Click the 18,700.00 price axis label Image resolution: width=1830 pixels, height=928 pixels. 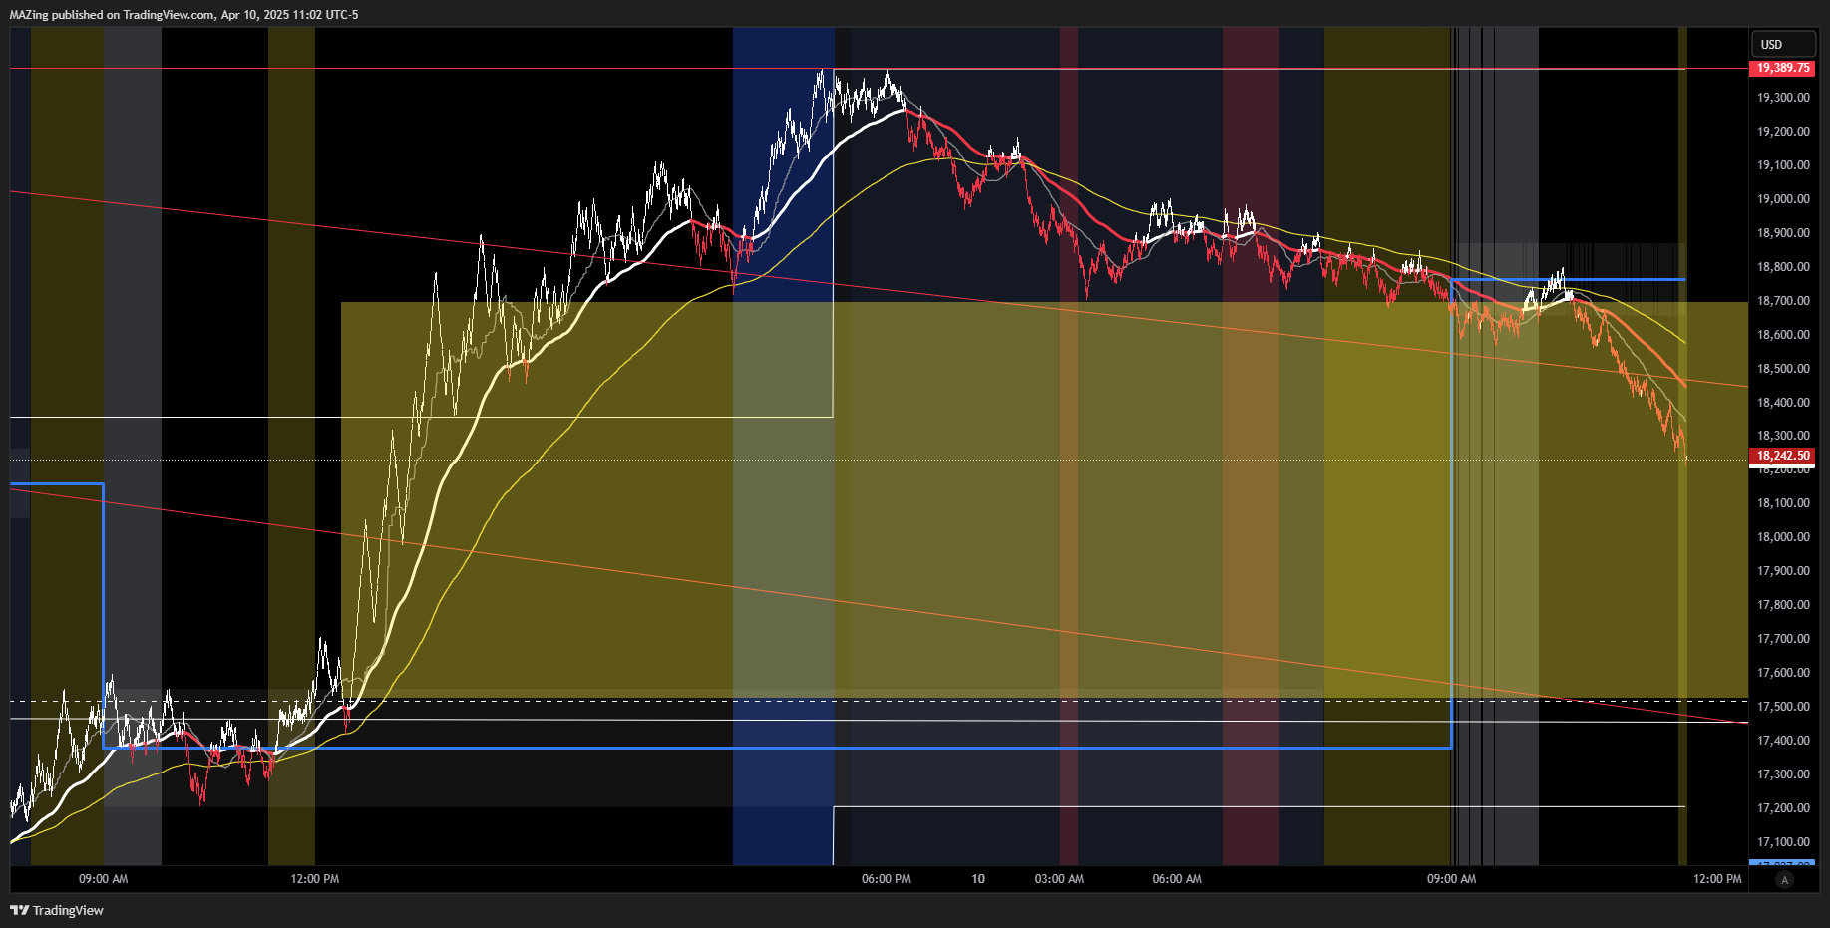pos(1783,301)
